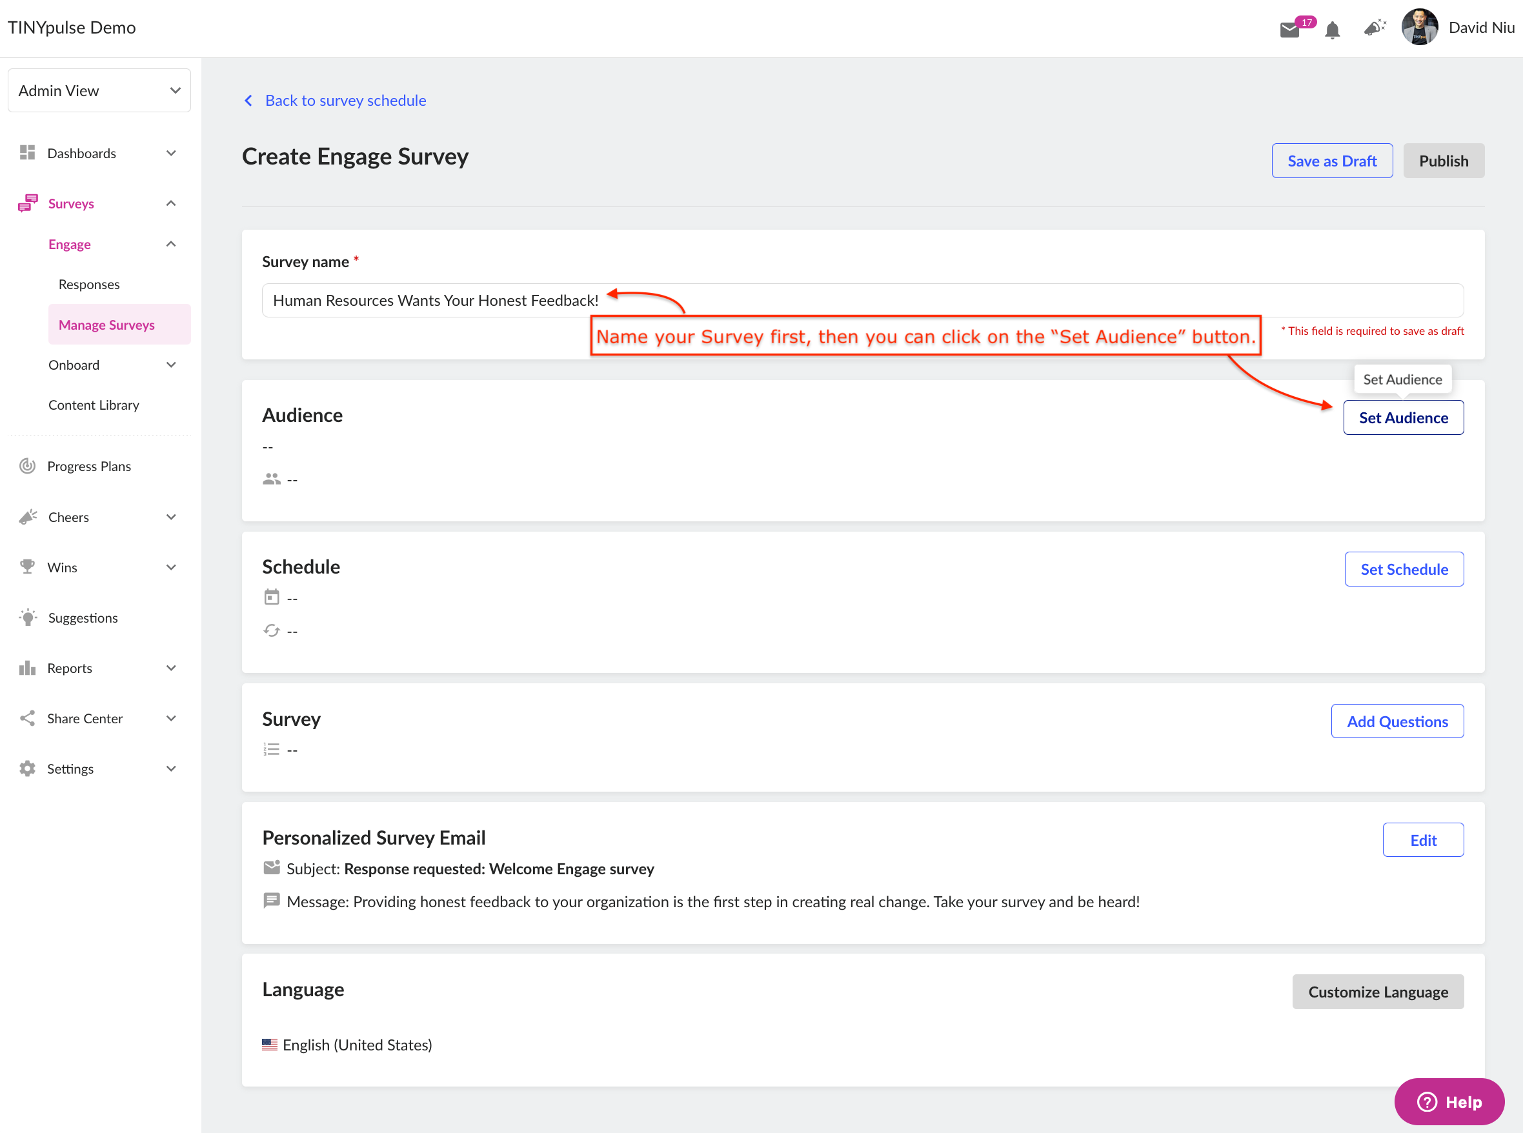
Task: Collapse the Engage submenu chevron
Action: [172, 243]
